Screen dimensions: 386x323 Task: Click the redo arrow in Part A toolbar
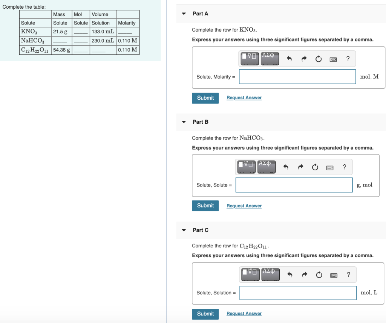point(304,59)
